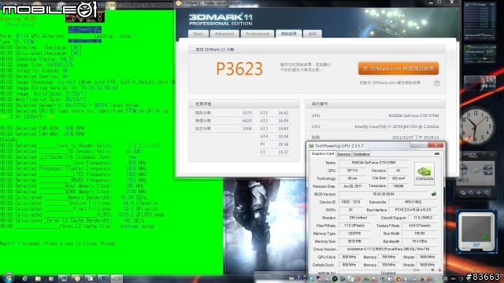The image size is (504, 283).
Task: Click the X icon on the drive gadget
Action: pyautogui.click(x=488, y=173)
